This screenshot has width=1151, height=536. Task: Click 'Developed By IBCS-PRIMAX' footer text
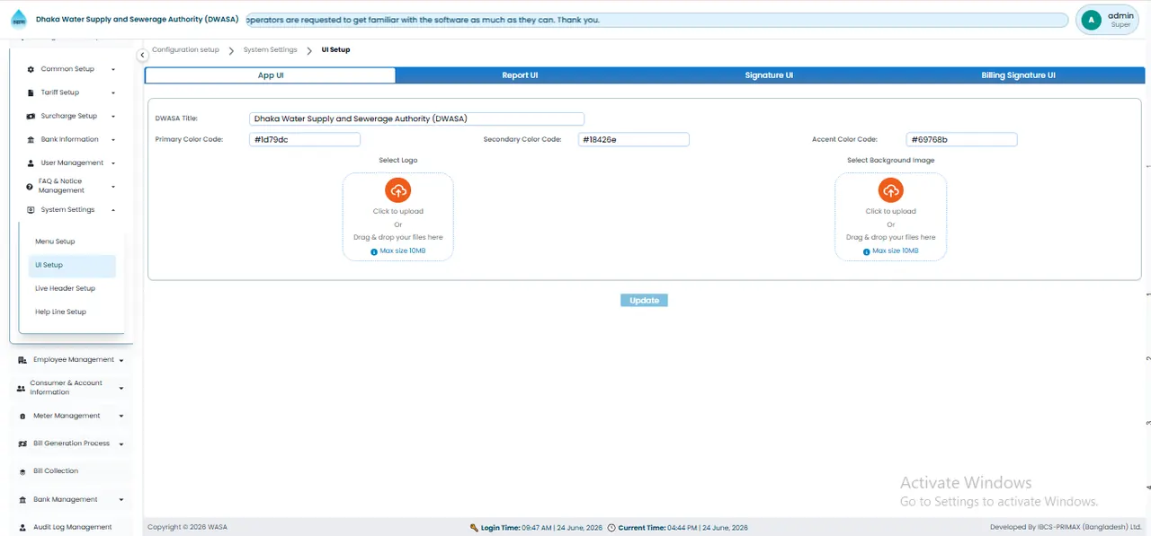[x=1066, y=528]
